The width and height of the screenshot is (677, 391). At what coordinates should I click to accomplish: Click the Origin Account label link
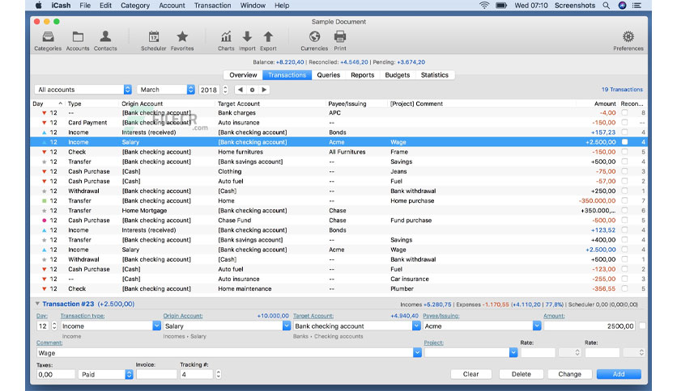[183, 316]
